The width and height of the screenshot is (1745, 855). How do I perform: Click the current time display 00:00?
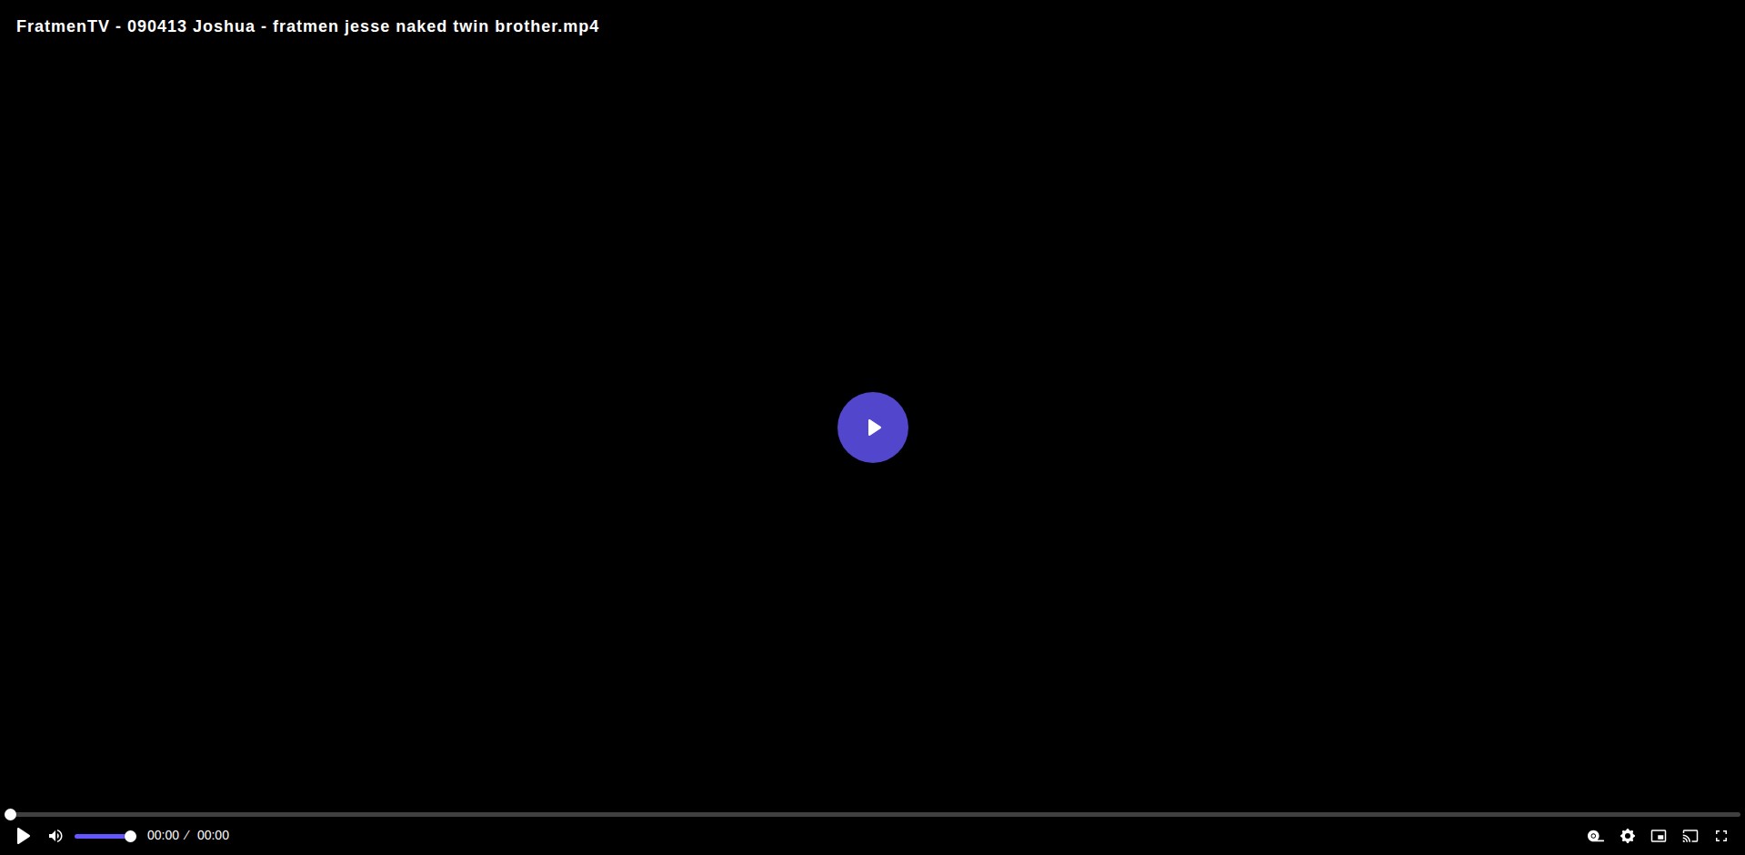163,836
